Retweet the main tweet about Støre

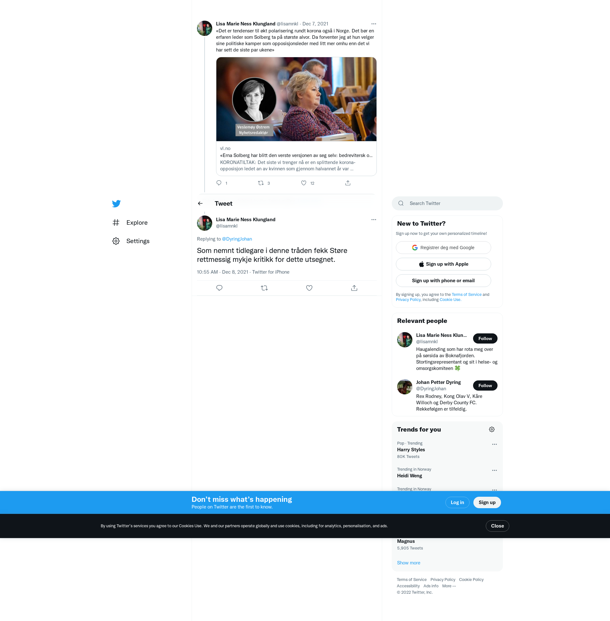coord(264,288)
